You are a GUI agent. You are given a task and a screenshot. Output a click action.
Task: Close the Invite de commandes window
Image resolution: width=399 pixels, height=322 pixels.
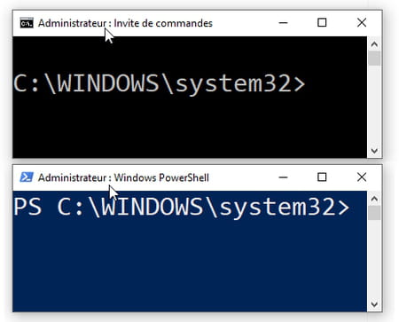coord(362,23)
